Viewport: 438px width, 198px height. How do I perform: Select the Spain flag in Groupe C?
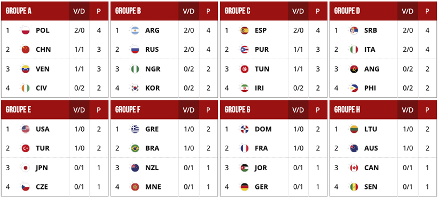tap(245, 30)
